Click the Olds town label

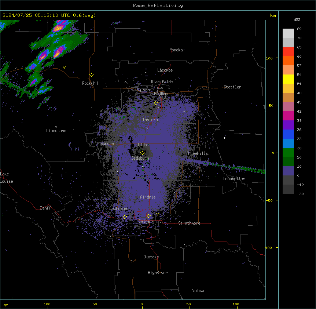[x=142, y=145]
